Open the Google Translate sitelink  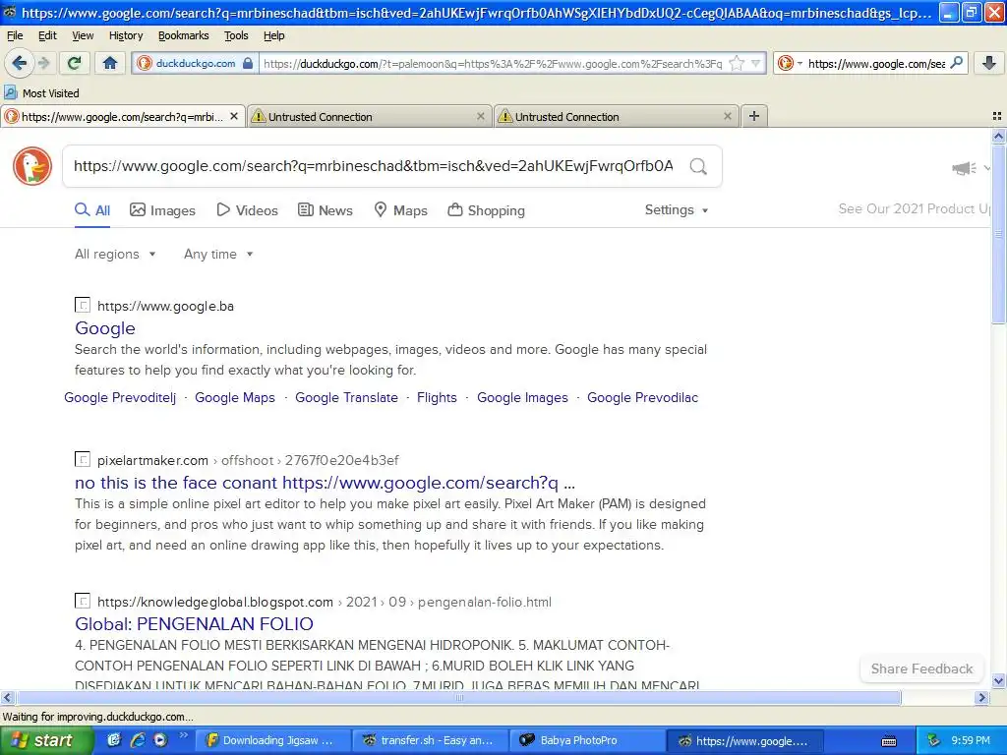pyautogui.click(x=347, y=397)
